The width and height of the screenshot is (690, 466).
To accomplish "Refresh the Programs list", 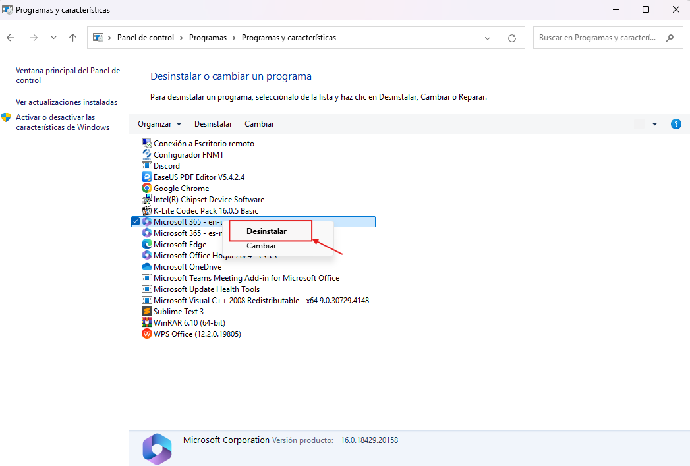I will 512,38.
